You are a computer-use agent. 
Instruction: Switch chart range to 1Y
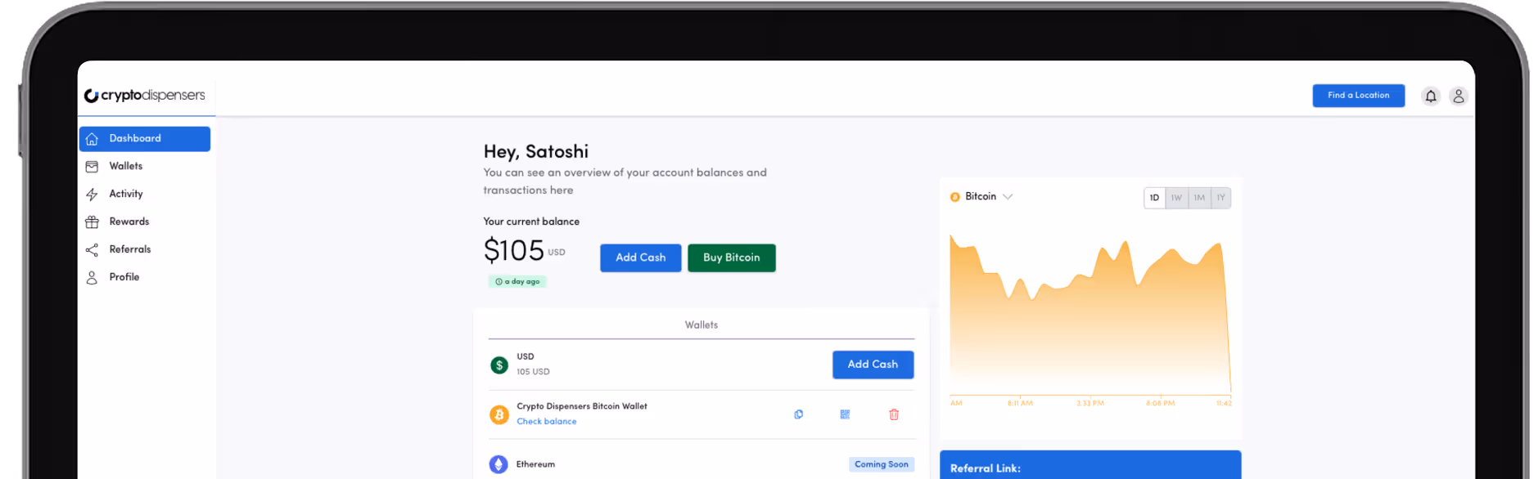point(1220,198)
